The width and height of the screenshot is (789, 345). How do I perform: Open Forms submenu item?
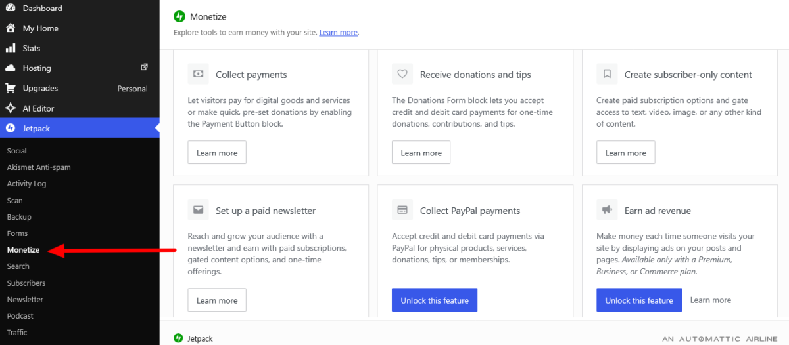tap(18, 233)
